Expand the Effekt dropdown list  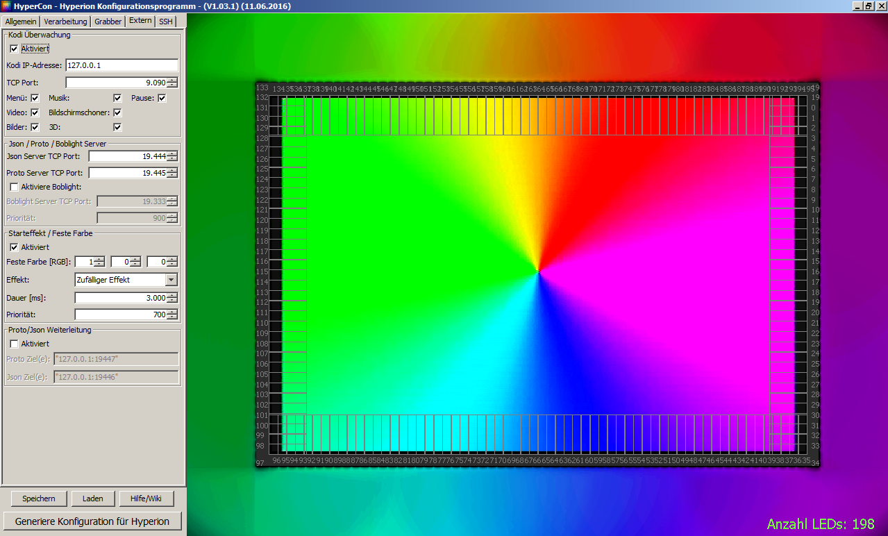171,280
